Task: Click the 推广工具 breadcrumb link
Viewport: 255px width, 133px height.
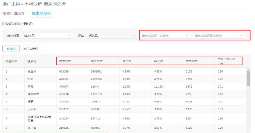Action: (x=11, y=4)
